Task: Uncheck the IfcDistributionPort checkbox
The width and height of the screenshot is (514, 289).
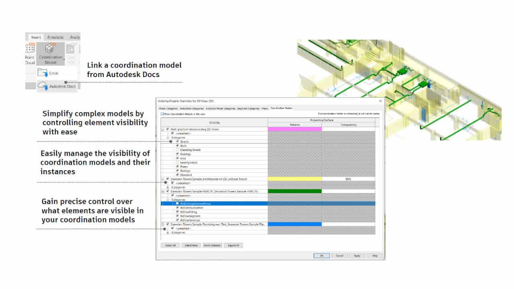Action: (177, 208)
